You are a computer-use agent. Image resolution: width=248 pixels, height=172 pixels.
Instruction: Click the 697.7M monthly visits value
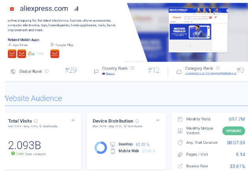pos(237,119)
